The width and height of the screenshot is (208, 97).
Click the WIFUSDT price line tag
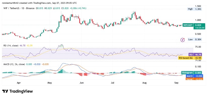pos(188,25)
